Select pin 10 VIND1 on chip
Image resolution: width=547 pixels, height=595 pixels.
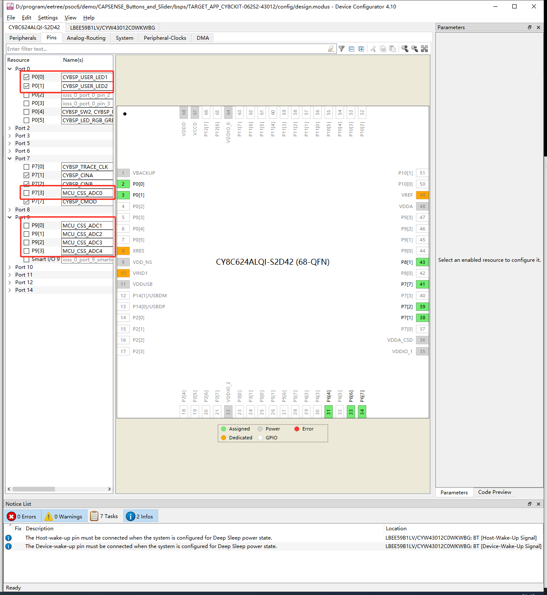(123, 273)
